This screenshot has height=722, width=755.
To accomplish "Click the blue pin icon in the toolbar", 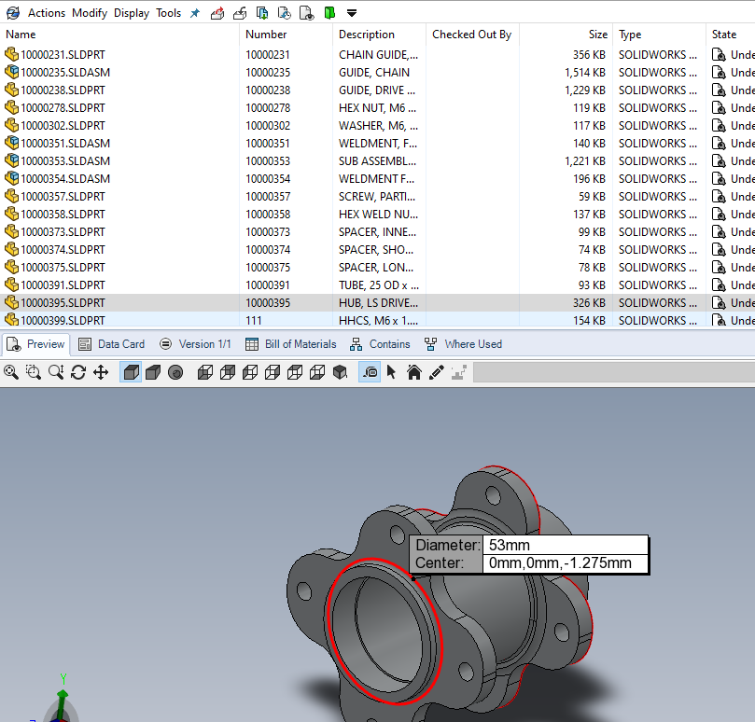I will click(195, 13).
